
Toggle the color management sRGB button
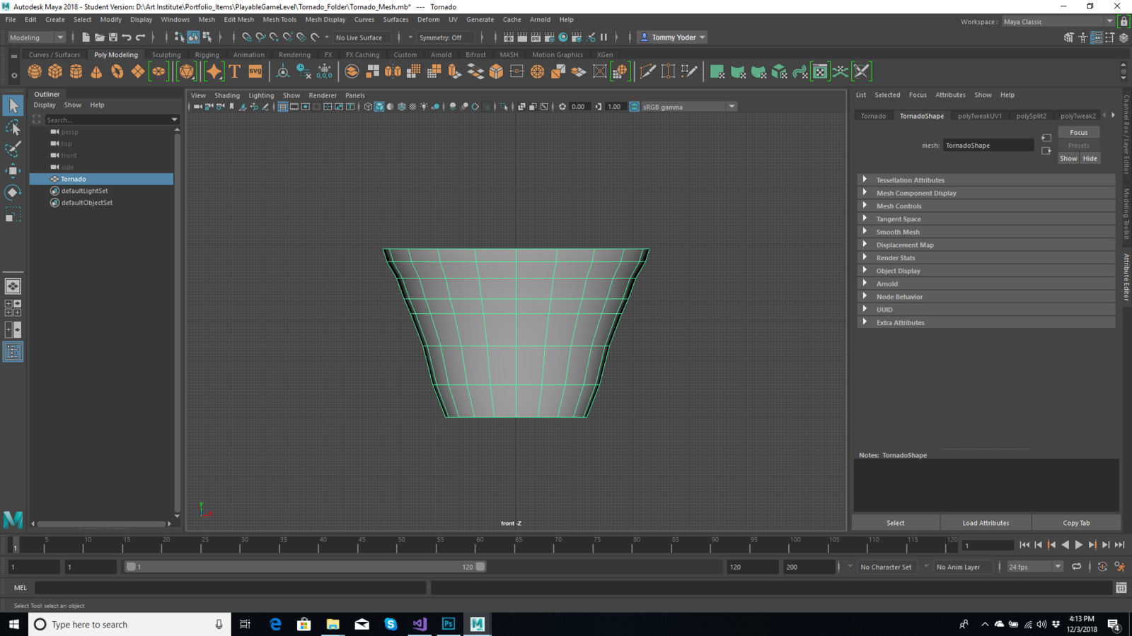pyautogui.click(x=635, y=107)
